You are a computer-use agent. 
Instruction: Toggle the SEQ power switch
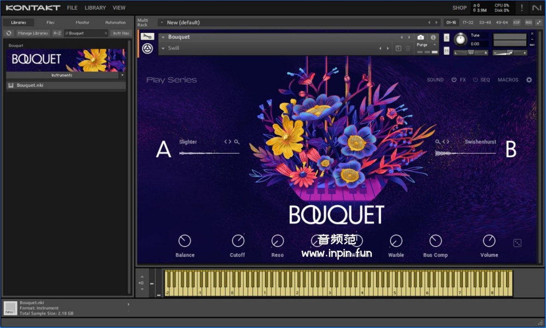click(x=475, y=80)
